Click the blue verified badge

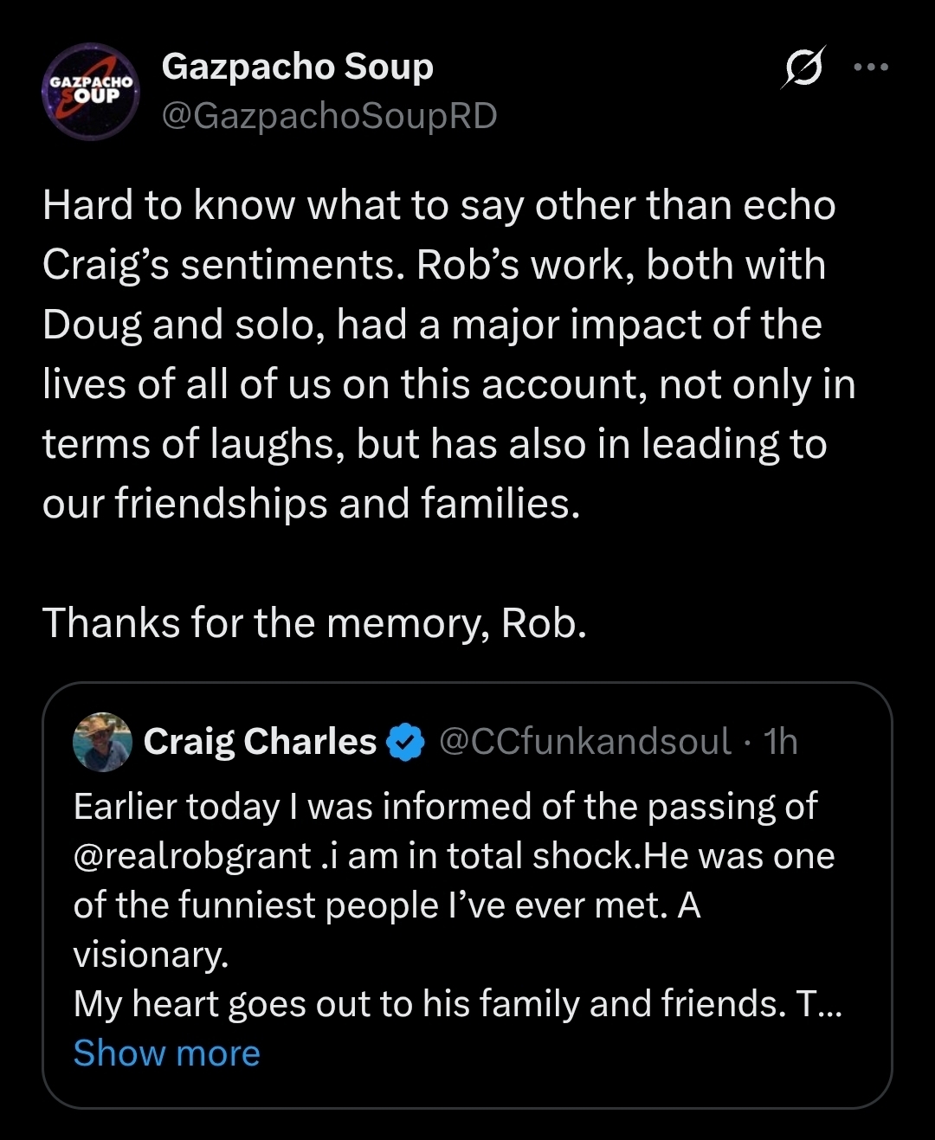(x=405, y=743)
